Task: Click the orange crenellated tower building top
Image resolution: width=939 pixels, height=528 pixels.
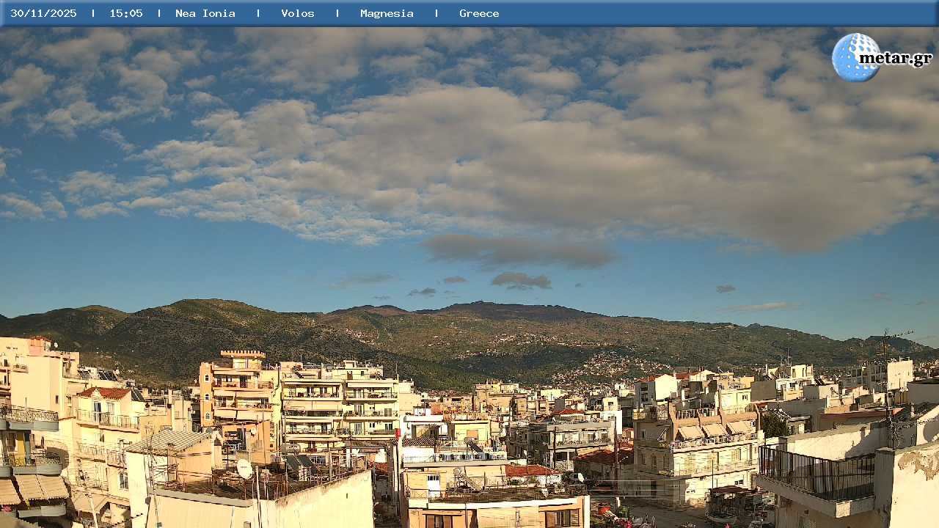Action: pyautogui.click(x=243, y=354)
